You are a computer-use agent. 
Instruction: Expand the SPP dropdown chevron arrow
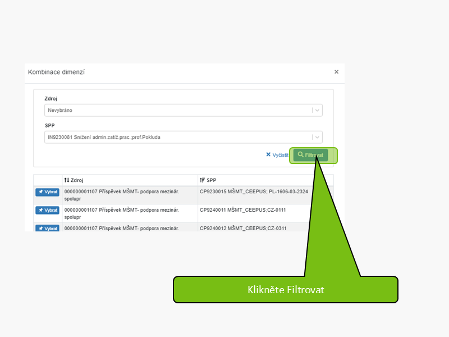pyautogui.click(x=317, y=137)
